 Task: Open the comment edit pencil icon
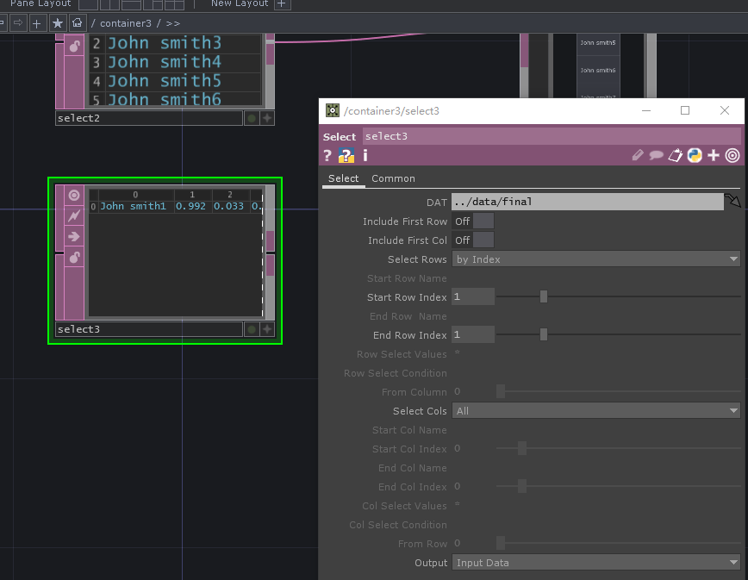[x=636, y=155]
